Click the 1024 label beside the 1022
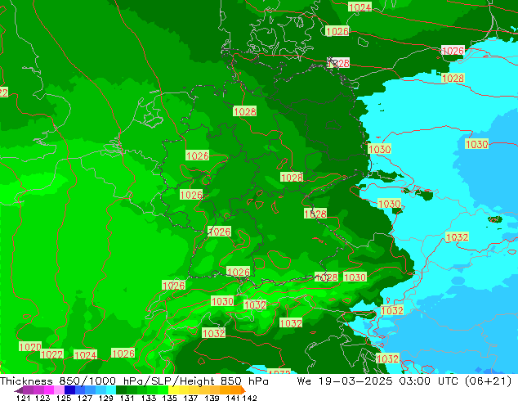518x401 pixels. (85, 355)
